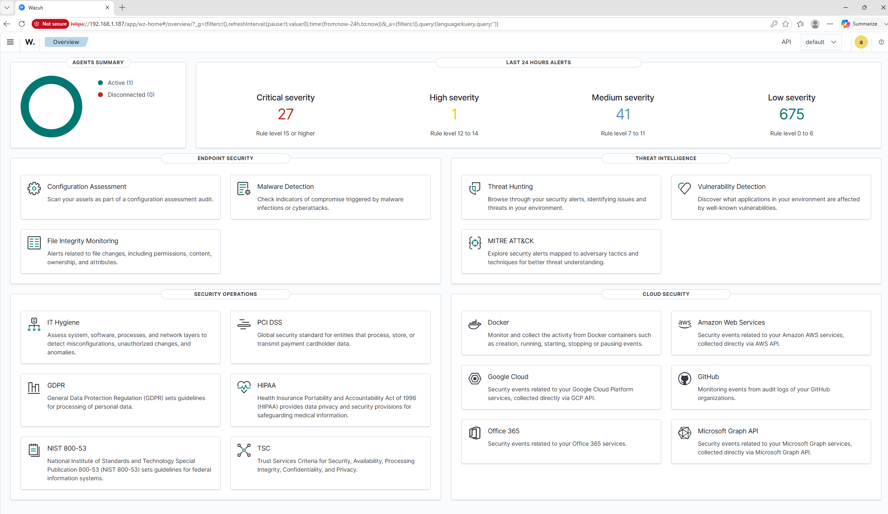Click the agents summary donut chart

(51, 107)
